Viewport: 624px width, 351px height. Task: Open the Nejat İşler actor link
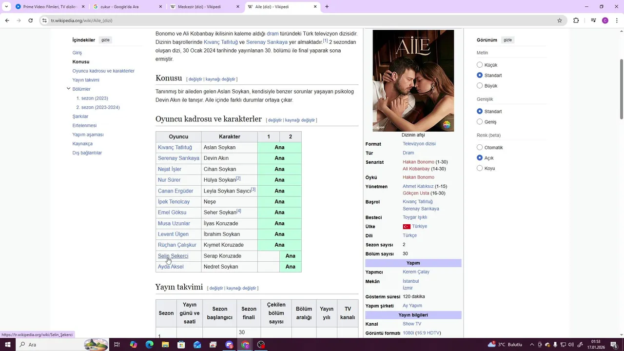coord(170,169)
